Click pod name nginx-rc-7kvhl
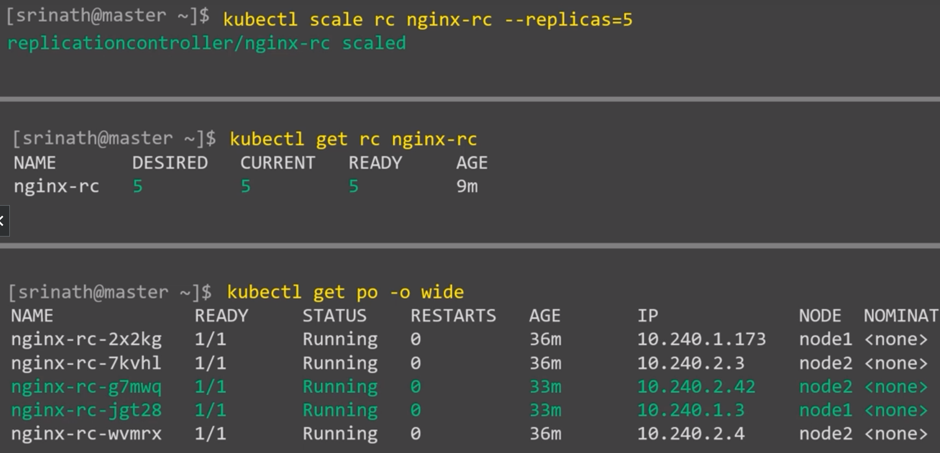940x453 pixels. click(86, 363)
